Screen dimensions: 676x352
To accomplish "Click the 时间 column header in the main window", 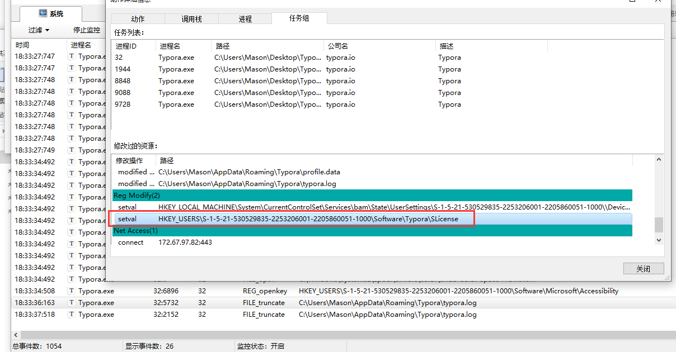I will [x=39, y=45].
